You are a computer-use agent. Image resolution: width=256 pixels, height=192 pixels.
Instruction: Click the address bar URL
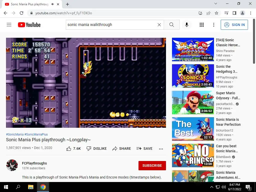(x=64, y=13)
